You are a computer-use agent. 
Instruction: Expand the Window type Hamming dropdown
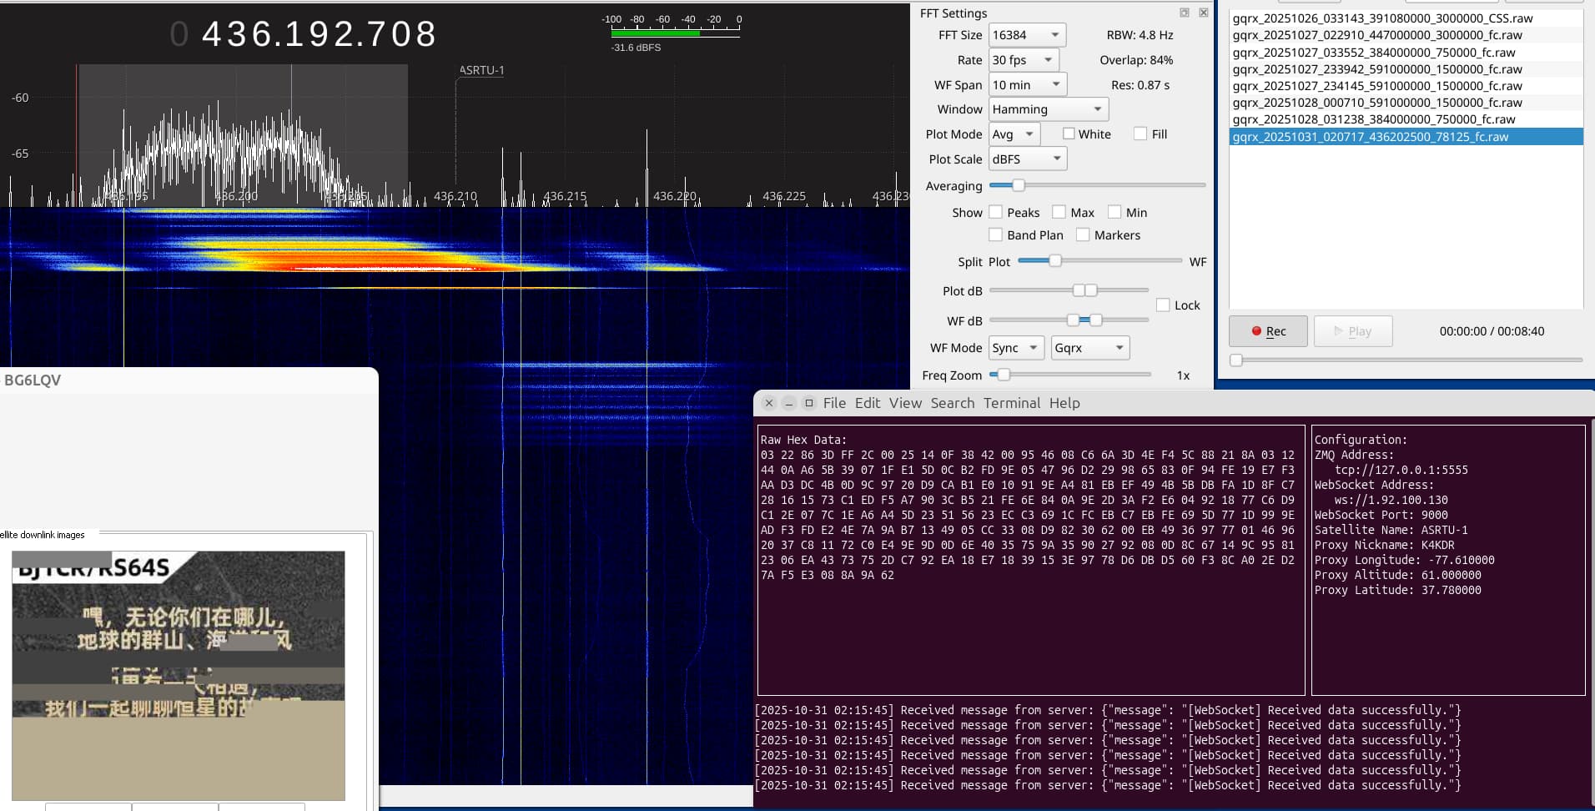[1048, 109]
